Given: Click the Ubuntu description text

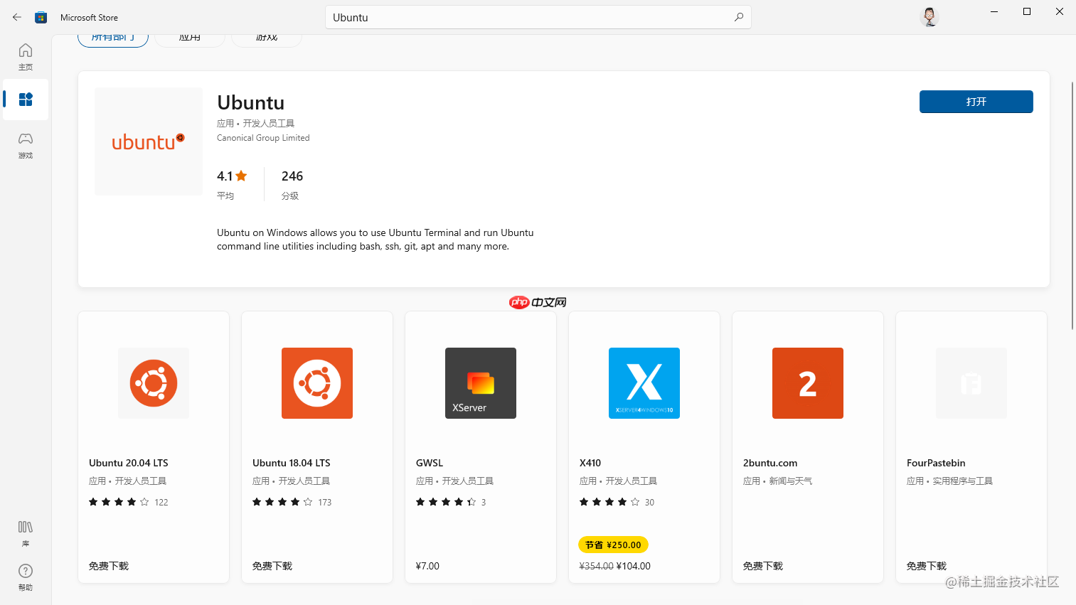Looking at the screenshot, I should tap(375, 240).
